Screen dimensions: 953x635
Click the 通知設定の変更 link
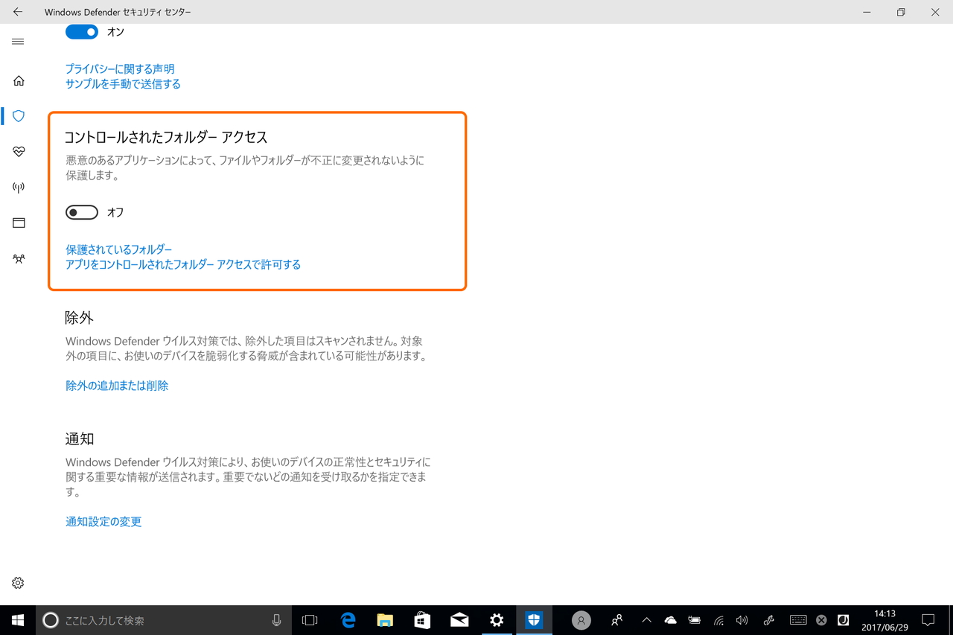(x=103, y=521)
